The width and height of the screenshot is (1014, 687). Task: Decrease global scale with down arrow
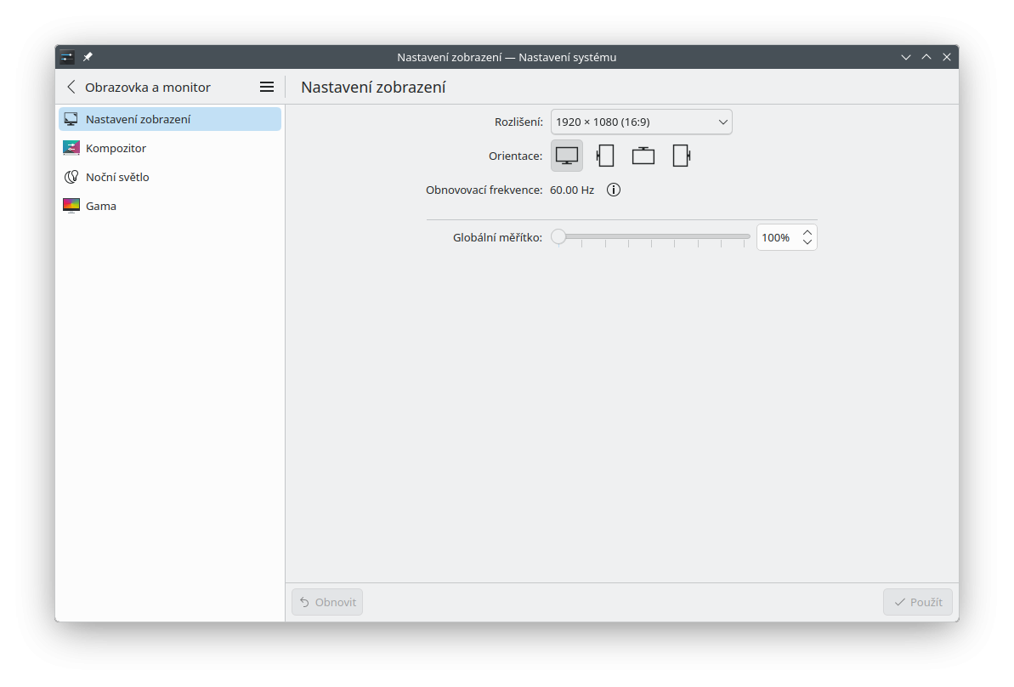click(807, 243)
